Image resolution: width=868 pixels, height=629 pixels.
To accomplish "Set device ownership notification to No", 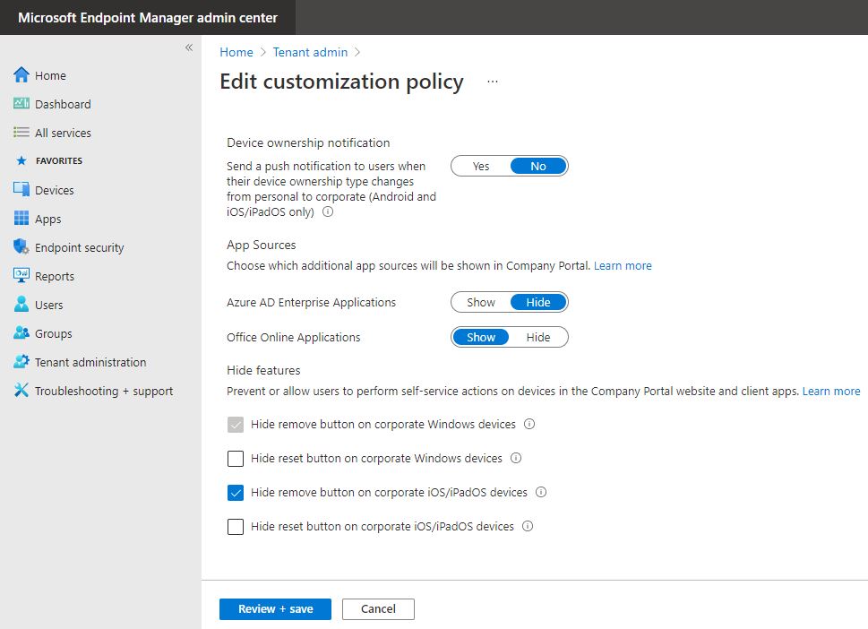I will (538, 166).
